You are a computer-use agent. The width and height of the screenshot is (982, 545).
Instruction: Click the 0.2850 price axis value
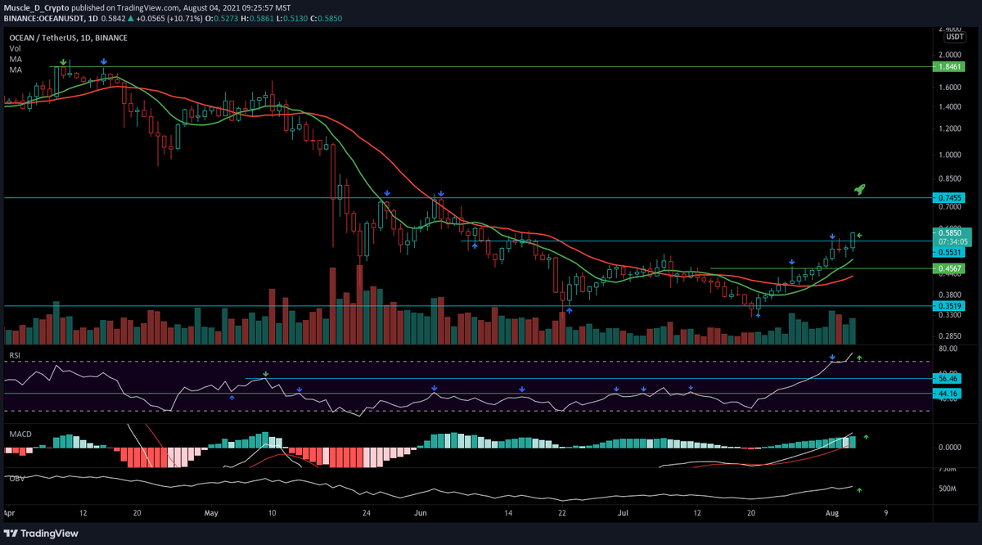pyautogui.click(x=950, y=336)
